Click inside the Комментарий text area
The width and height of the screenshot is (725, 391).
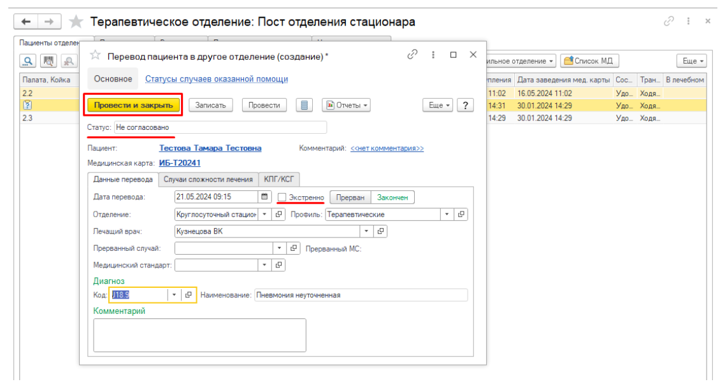pyautogui.click(x=199, y=335)
